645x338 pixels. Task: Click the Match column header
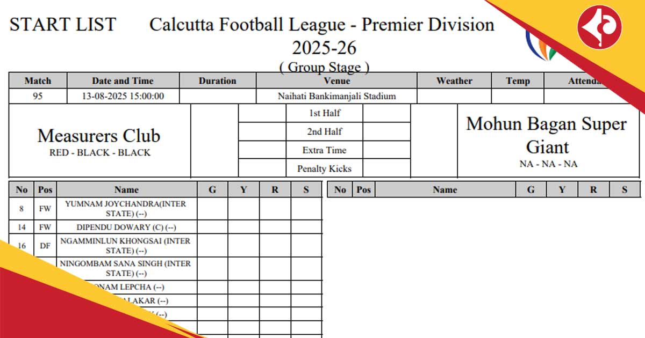click(x=38, y=81)
